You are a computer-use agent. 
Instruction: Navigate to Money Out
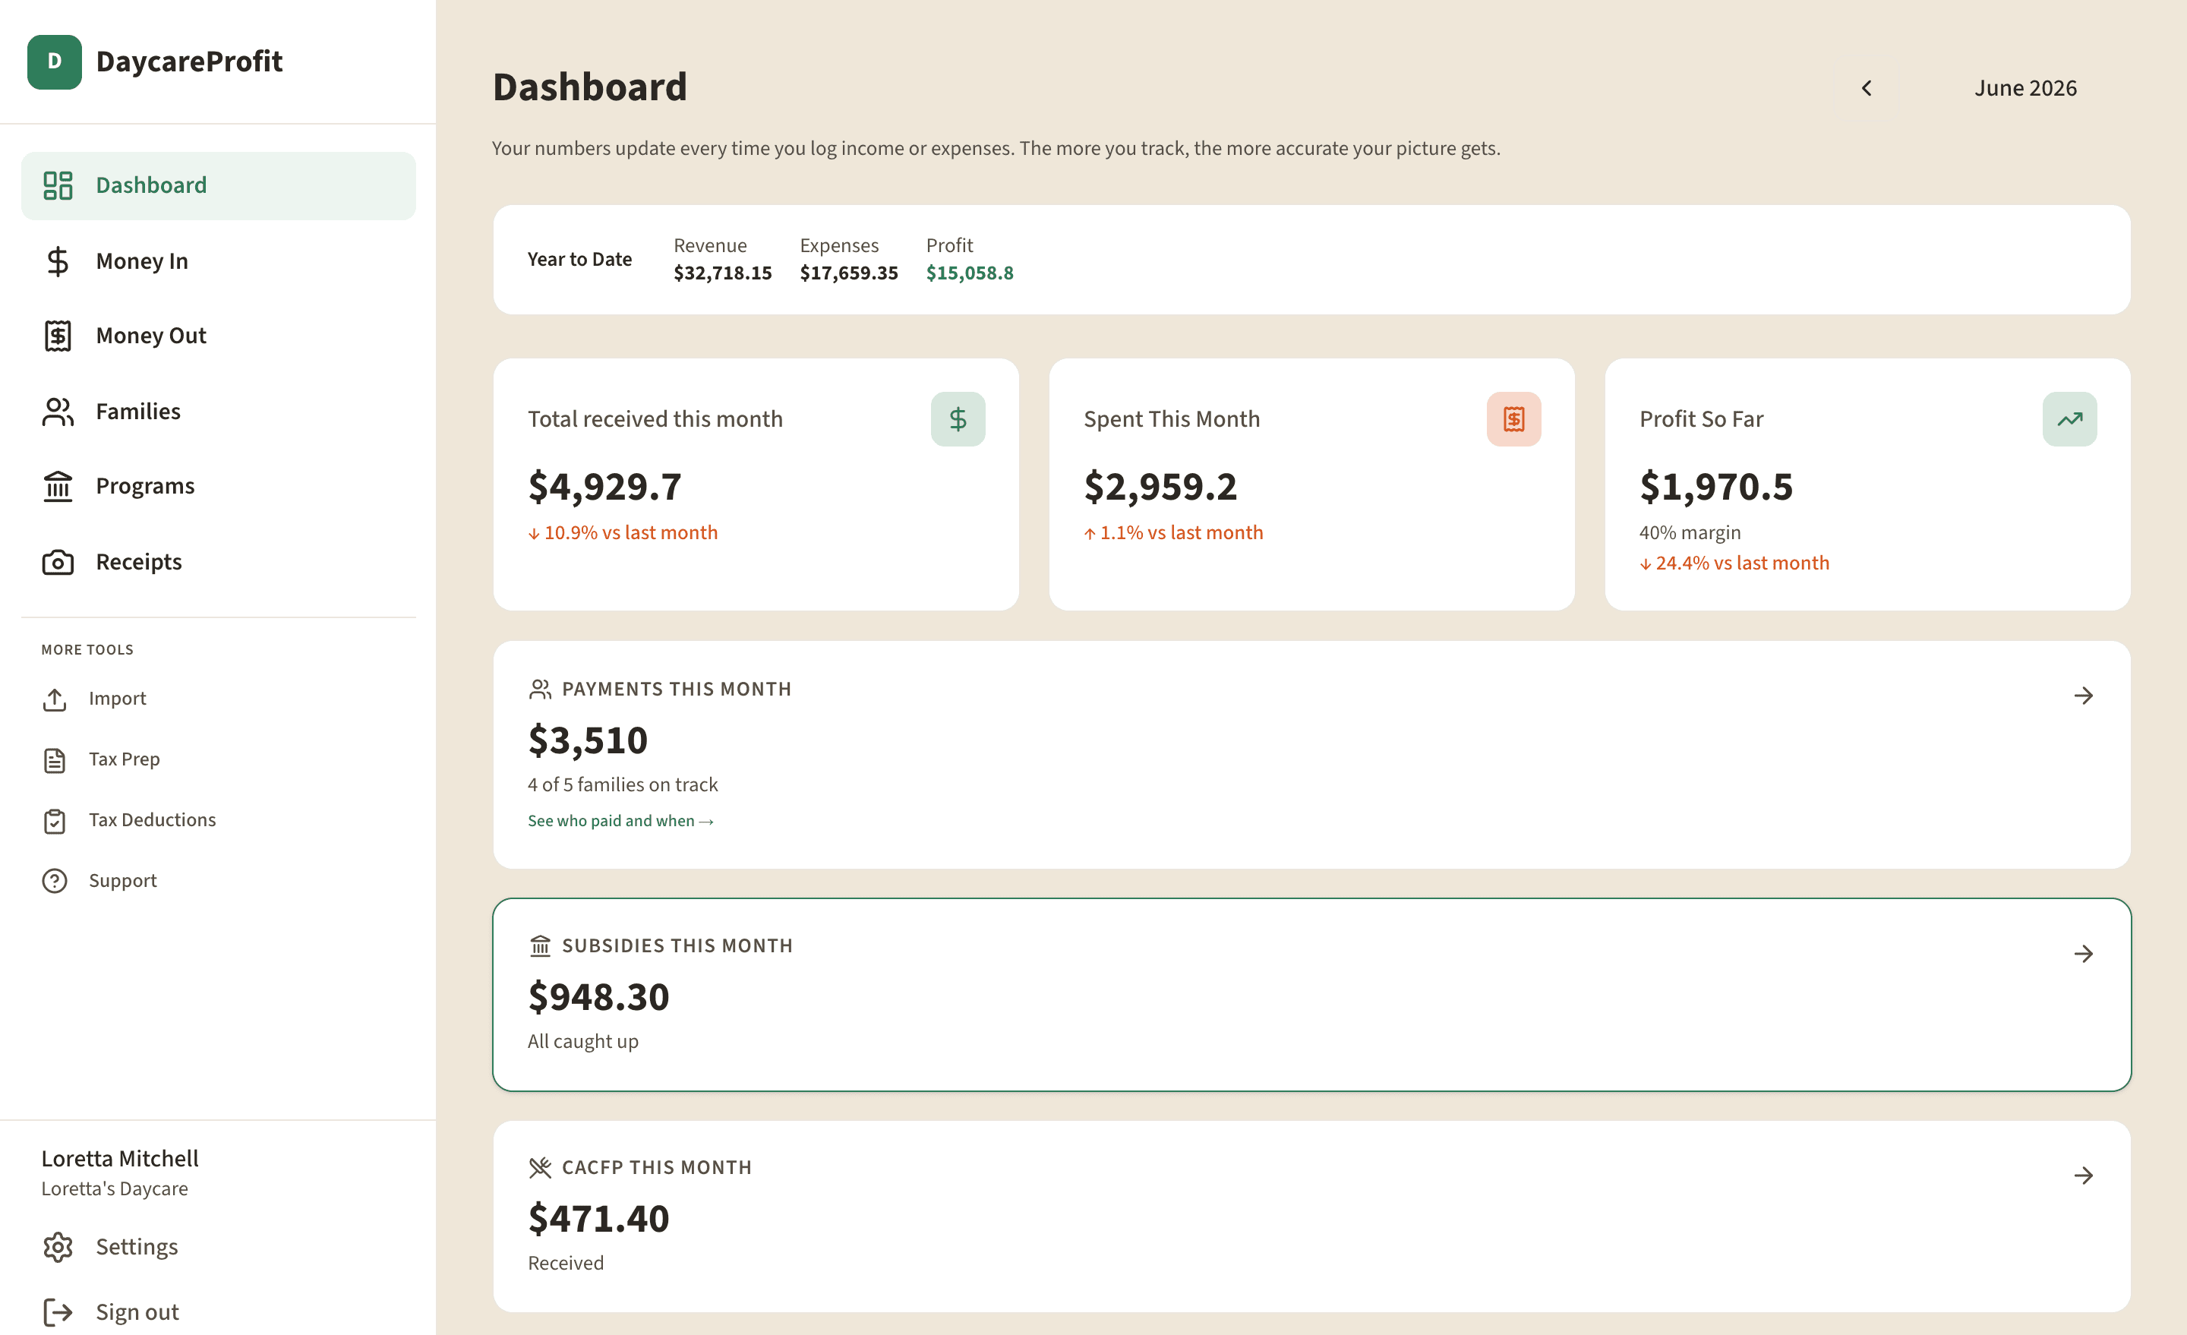[219, 336]
